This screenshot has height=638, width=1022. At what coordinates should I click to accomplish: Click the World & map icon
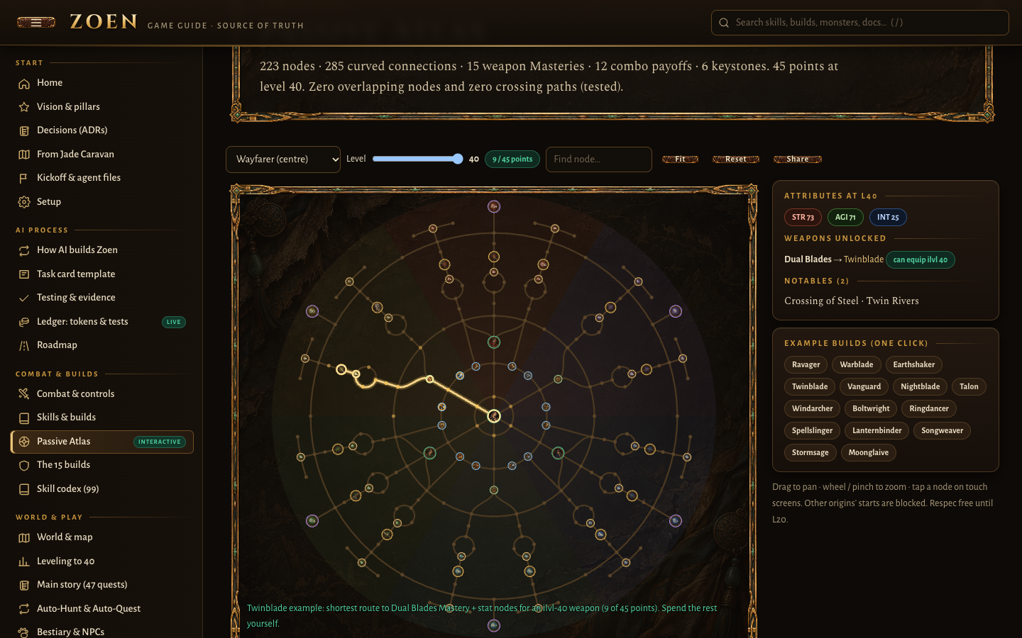(x=24, y=537)
